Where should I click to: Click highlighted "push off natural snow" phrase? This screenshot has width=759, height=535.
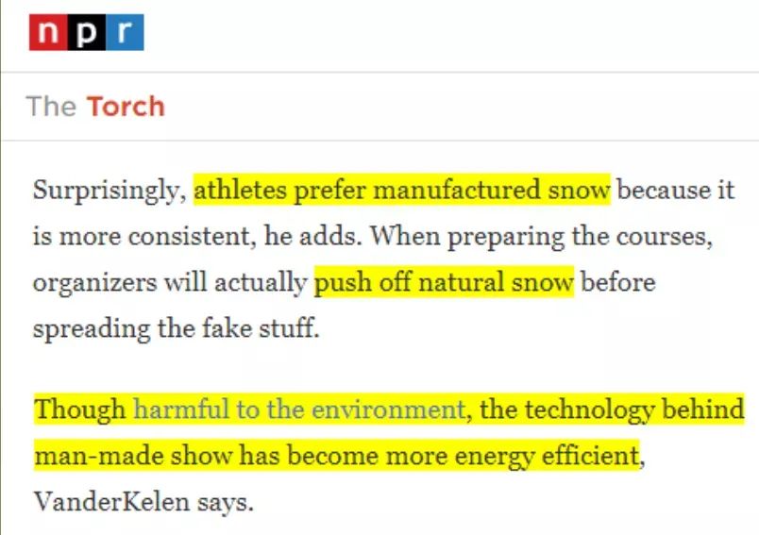coord(444,282)
